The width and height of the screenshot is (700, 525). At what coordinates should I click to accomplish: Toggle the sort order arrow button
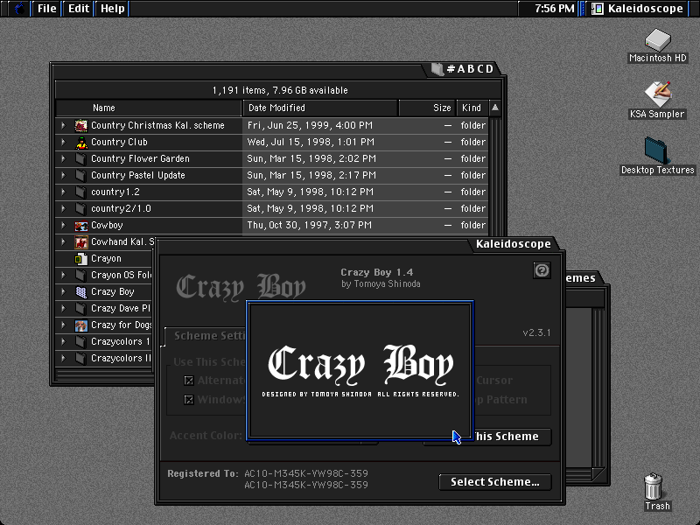click(494, 108)
